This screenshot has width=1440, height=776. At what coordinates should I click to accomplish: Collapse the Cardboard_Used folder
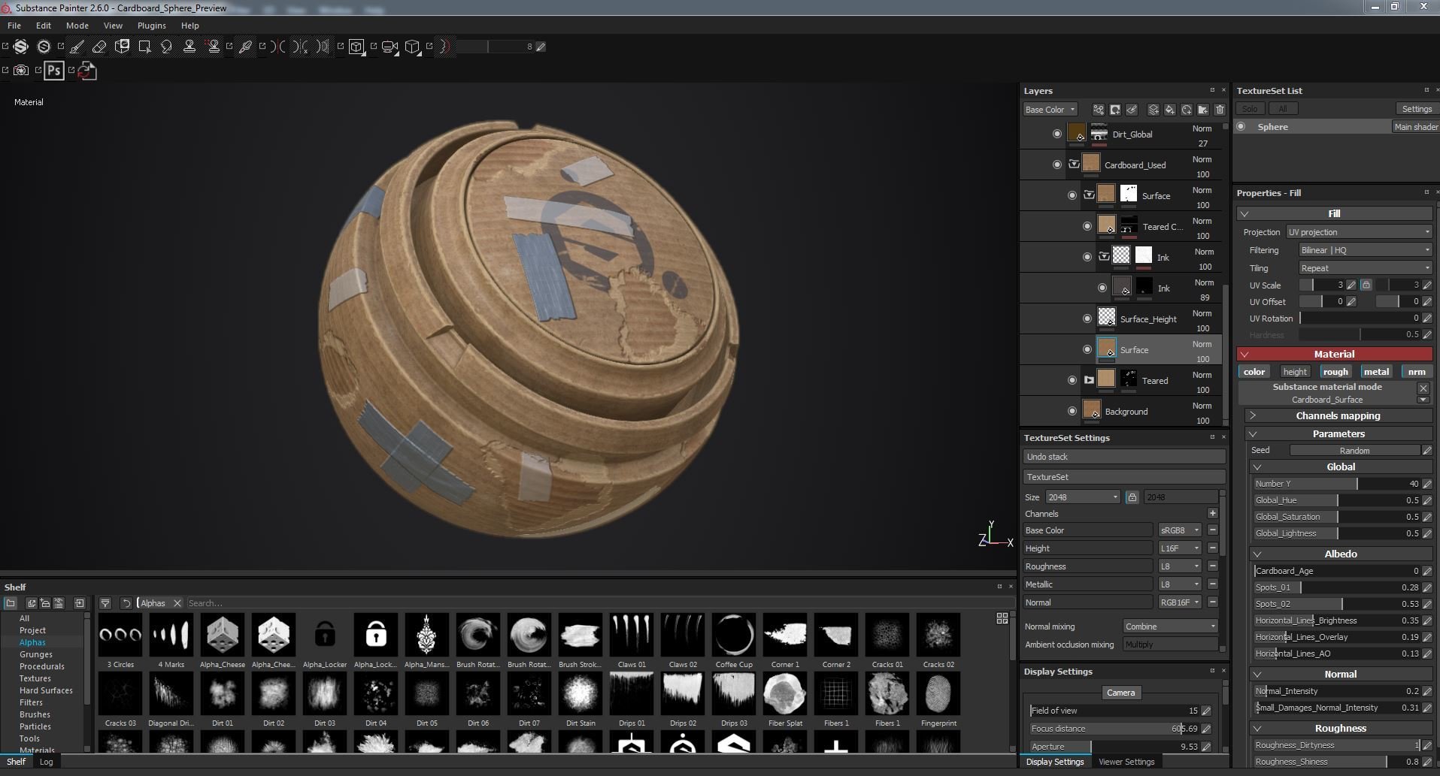1074,165
